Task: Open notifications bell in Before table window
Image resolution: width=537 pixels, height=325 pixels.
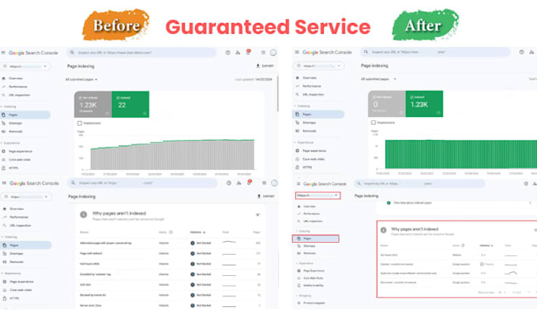Action: point(250,183)
